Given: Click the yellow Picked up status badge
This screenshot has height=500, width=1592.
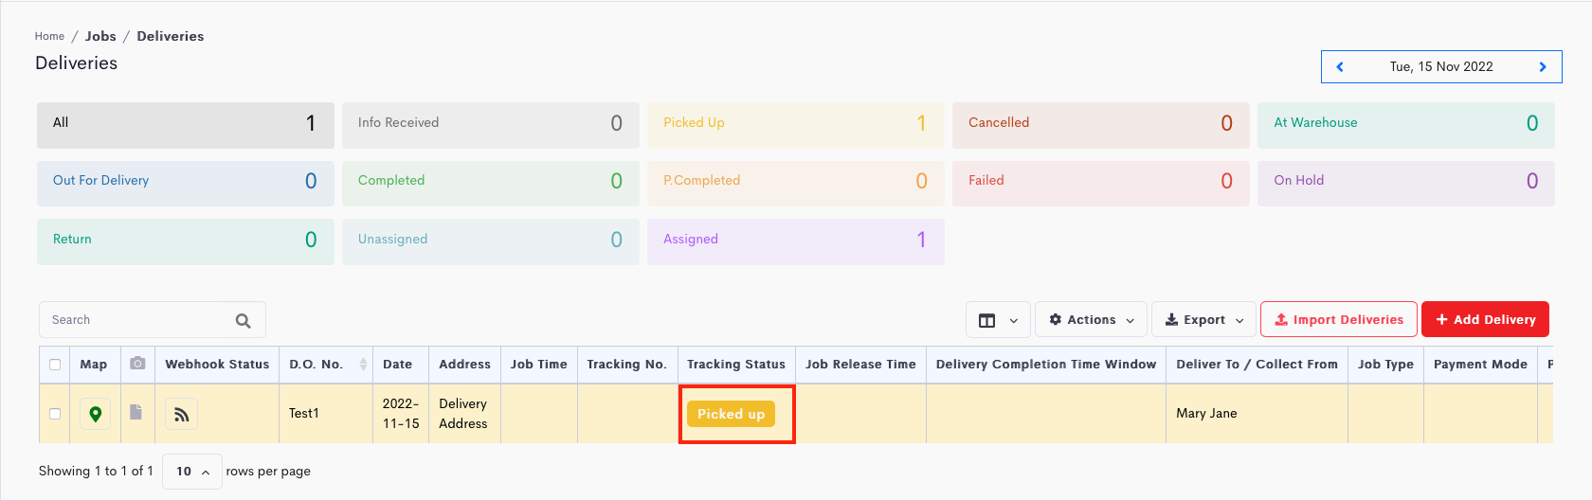Looking at the screenshot, I should [x=731, y=414].
